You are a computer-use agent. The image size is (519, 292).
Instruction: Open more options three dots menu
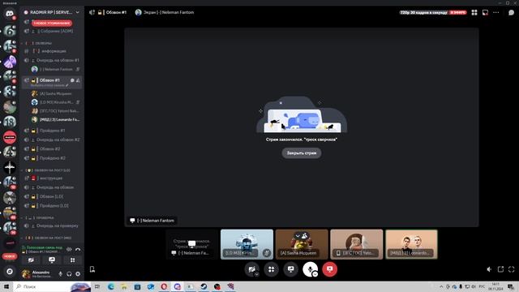tap(495, 12)
